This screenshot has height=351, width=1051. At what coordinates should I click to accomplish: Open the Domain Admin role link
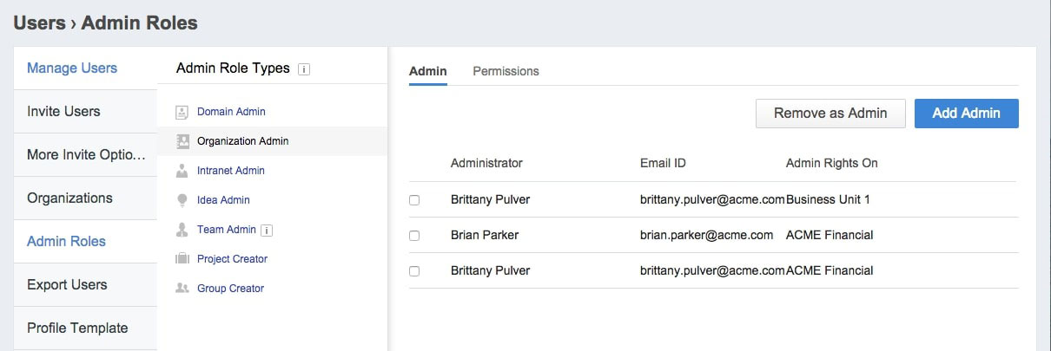tap(231, 112)
